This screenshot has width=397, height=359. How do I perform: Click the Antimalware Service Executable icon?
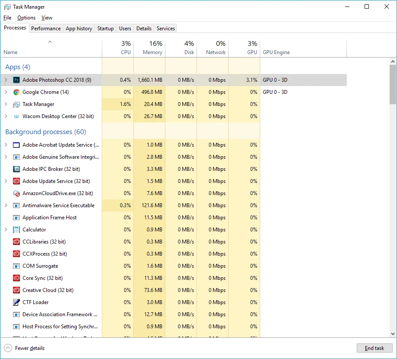(x=16, y=205)
